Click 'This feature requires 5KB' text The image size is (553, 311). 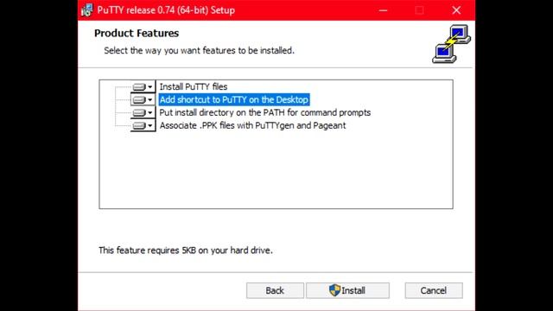(x=186, y=251)
